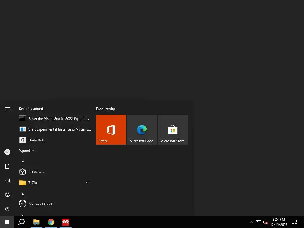Screen dimensions: 304x228
Task: Open the 7-Zip folder entry
Action: tap(55, 183)
